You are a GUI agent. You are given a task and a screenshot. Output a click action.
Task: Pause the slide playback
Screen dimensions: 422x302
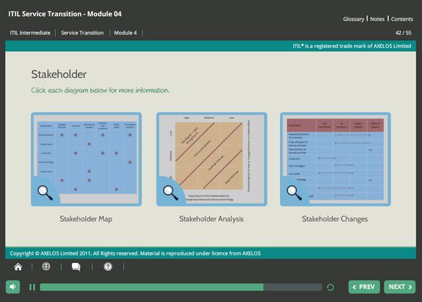[x=32, y=287]
